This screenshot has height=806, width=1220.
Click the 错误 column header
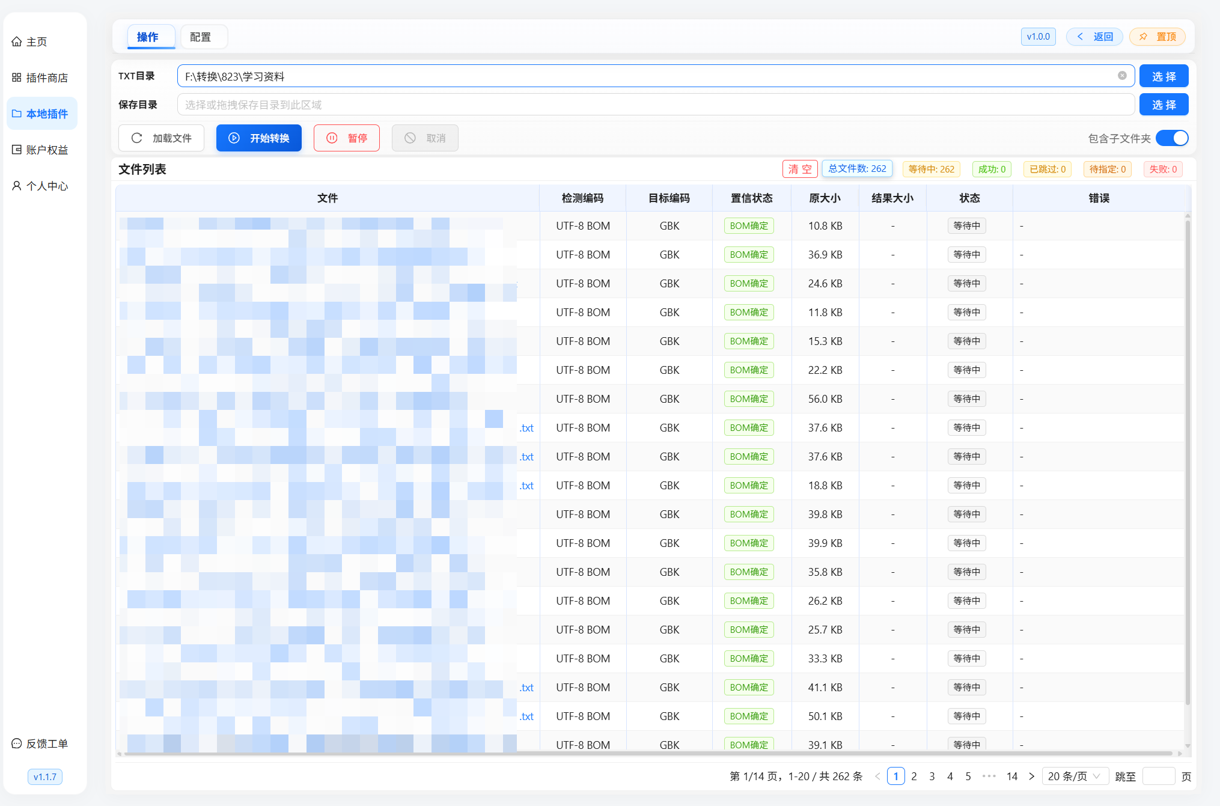1099,198
